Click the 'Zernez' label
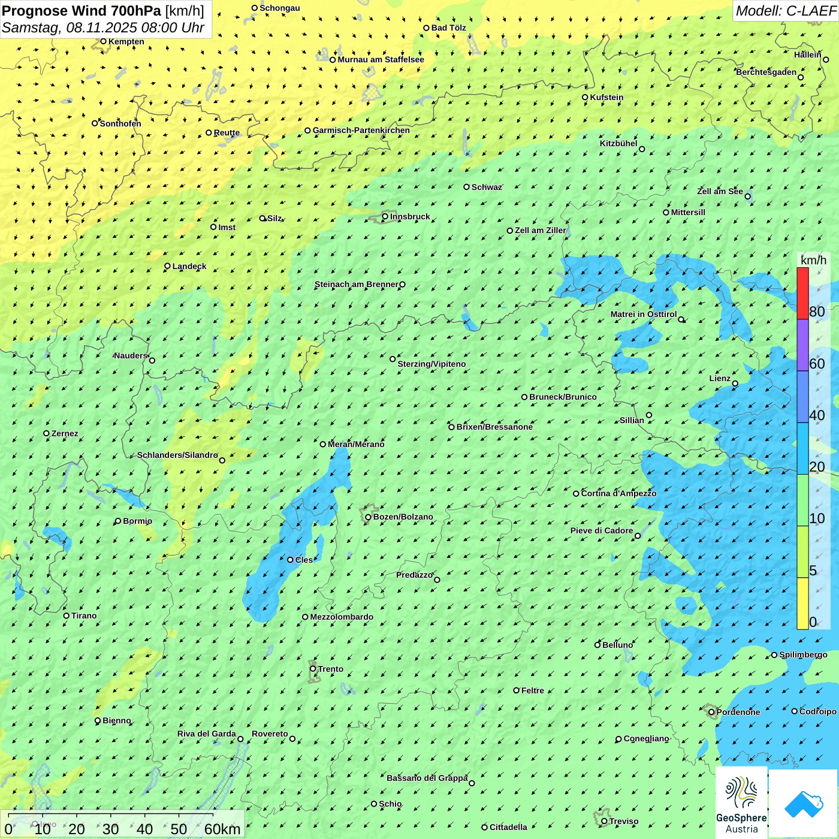The height and width of the screenshot is (839, 839). pyautogui.click(x=65, y=433)
